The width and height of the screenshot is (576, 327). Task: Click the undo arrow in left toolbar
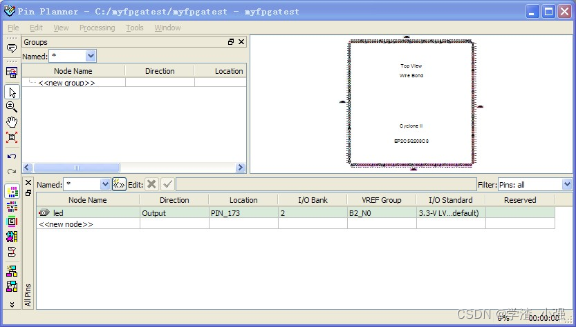pos(12,157)
